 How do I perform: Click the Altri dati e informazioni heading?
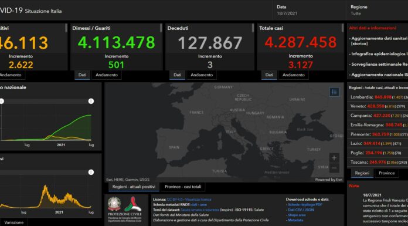click(372, 28)
